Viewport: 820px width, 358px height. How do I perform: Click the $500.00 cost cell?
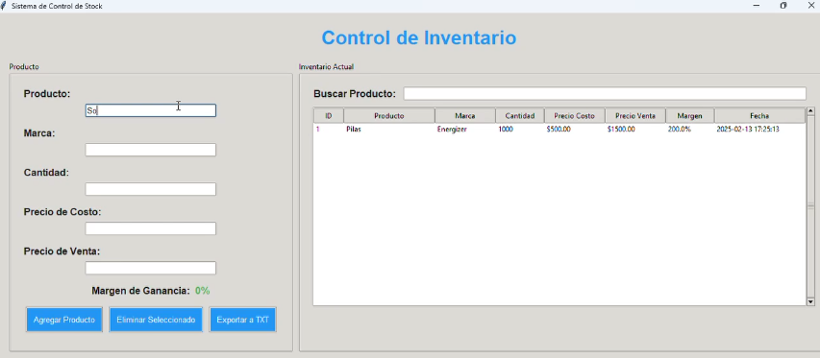click(559, 129)
